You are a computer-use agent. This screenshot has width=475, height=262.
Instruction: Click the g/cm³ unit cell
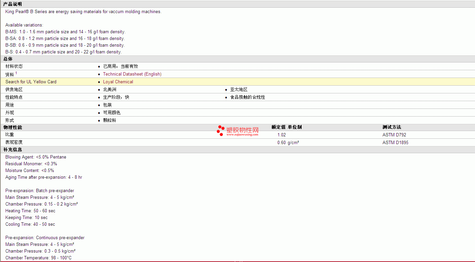[293, 142]
